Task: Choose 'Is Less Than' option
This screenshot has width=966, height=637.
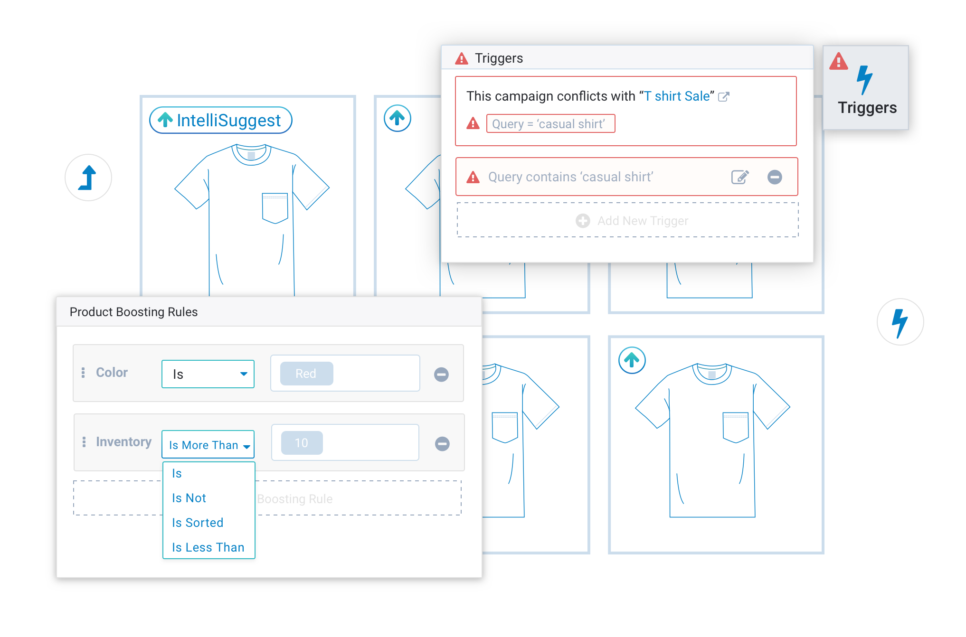Action: (x=208, y=547)
